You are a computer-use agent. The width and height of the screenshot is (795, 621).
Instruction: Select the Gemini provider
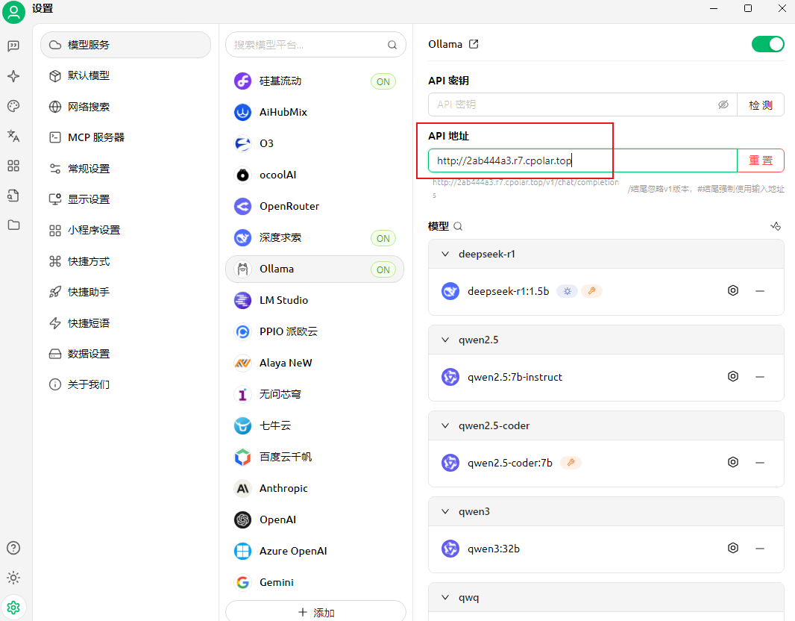[315, 582]
